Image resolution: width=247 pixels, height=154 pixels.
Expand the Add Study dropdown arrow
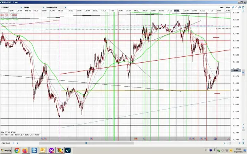click(x=13, y=143)
